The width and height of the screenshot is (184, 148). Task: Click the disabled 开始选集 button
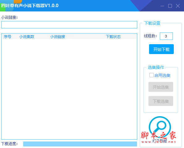coord(161,87)
